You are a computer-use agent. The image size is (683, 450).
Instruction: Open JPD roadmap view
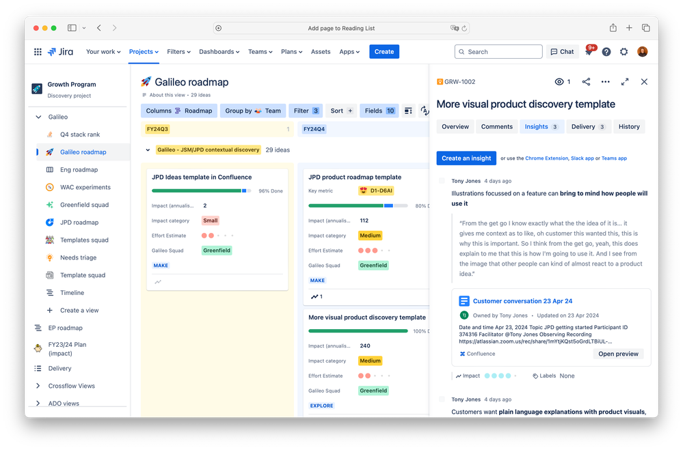79,223
